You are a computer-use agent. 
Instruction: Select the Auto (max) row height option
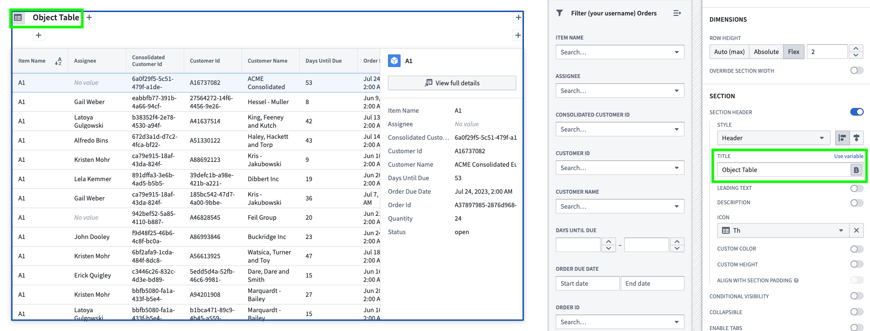[729, 52]
